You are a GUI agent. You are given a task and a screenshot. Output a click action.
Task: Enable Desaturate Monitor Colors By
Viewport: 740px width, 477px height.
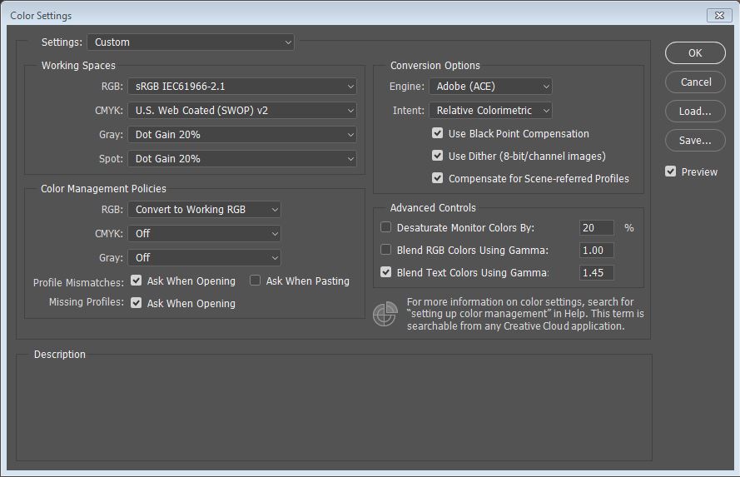(x=386, y=227)
